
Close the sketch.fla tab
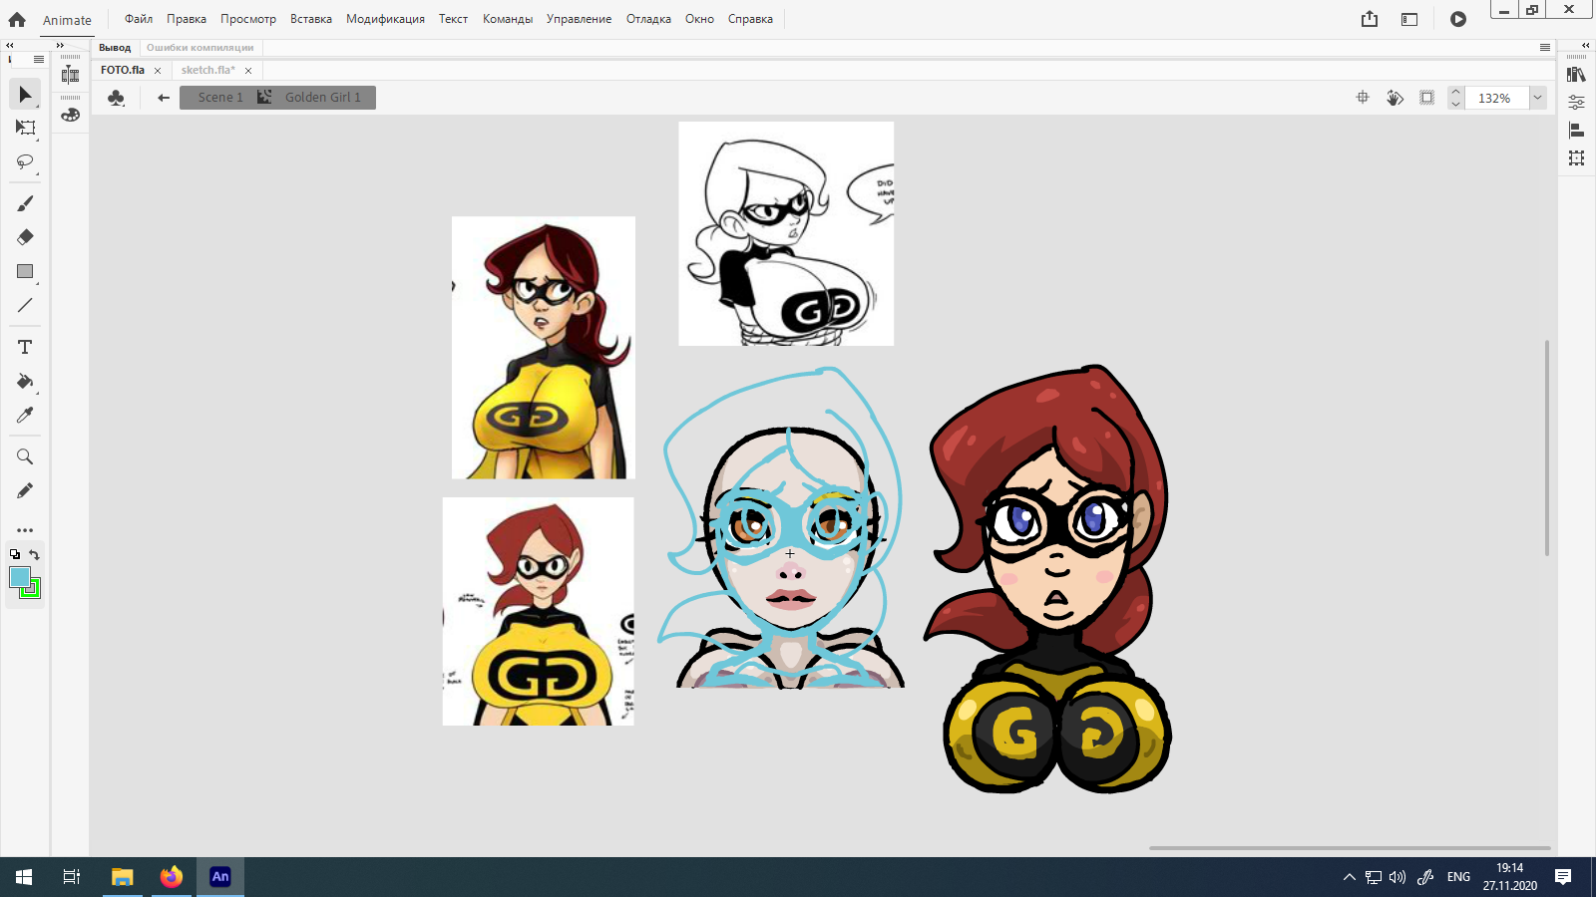click(248, 71)
